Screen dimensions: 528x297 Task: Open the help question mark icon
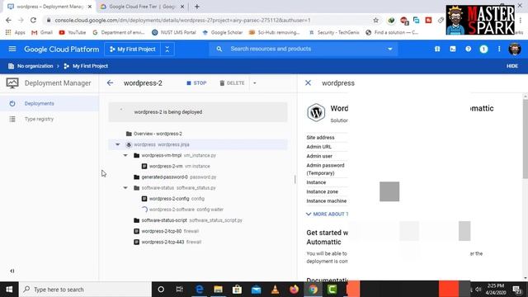click(468, 49)
